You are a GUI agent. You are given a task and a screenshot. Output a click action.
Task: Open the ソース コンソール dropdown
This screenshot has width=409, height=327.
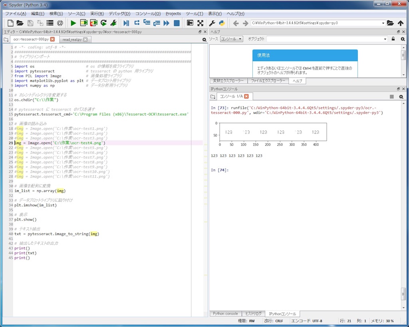point(232,39)
